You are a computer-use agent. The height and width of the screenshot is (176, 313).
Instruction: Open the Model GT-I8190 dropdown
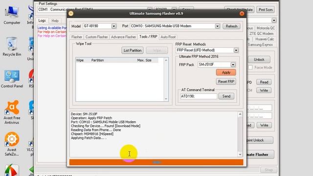click(113, 26)
